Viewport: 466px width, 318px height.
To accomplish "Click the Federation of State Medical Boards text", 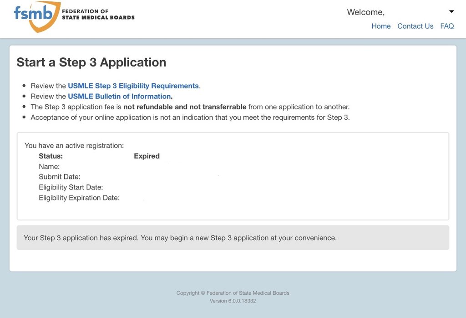I will click(x=98, y=14).
